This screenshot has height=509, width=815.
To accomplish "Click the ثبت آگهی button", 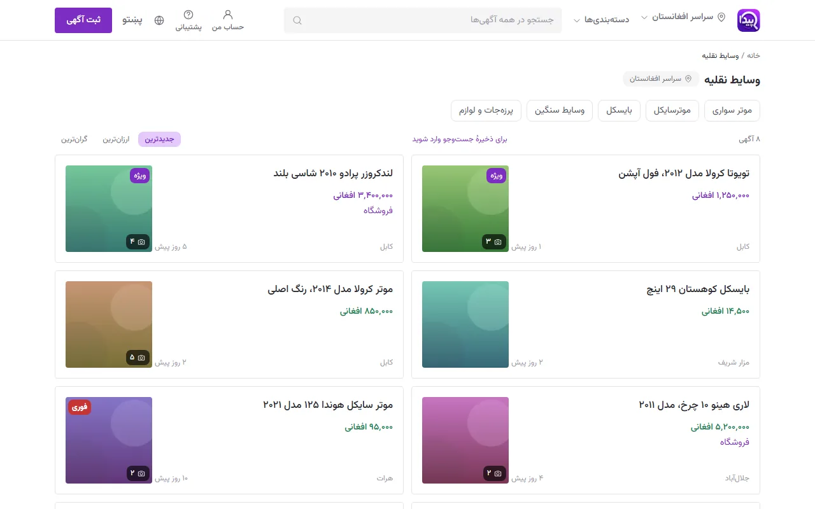I will [x=83, y=20].
